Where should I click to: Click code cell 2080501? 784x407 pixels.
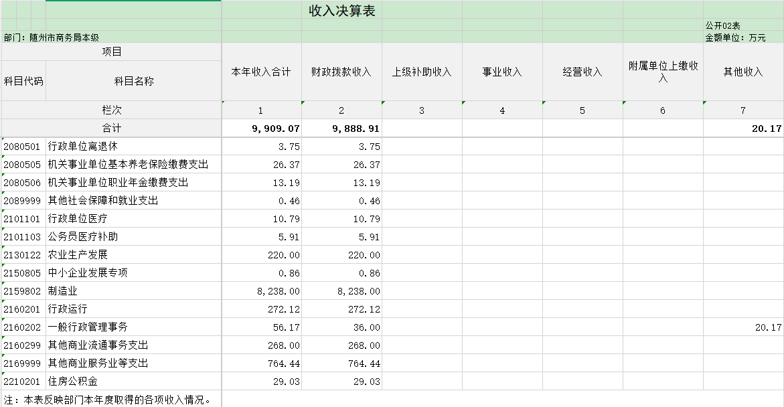click(23, 147)
